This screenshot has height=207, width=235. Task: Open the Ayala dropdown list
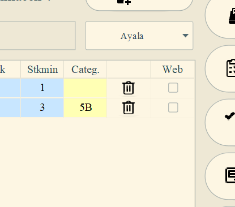tap(139, 36)
